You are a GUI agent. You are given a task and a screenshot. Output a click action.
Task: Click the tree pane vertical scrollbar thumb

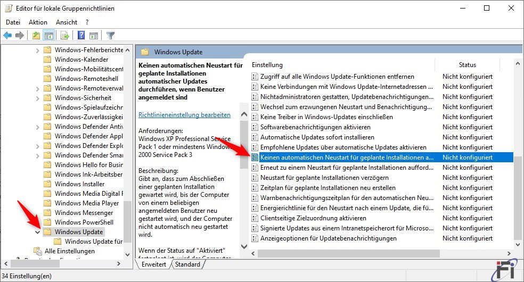(127, 221)
